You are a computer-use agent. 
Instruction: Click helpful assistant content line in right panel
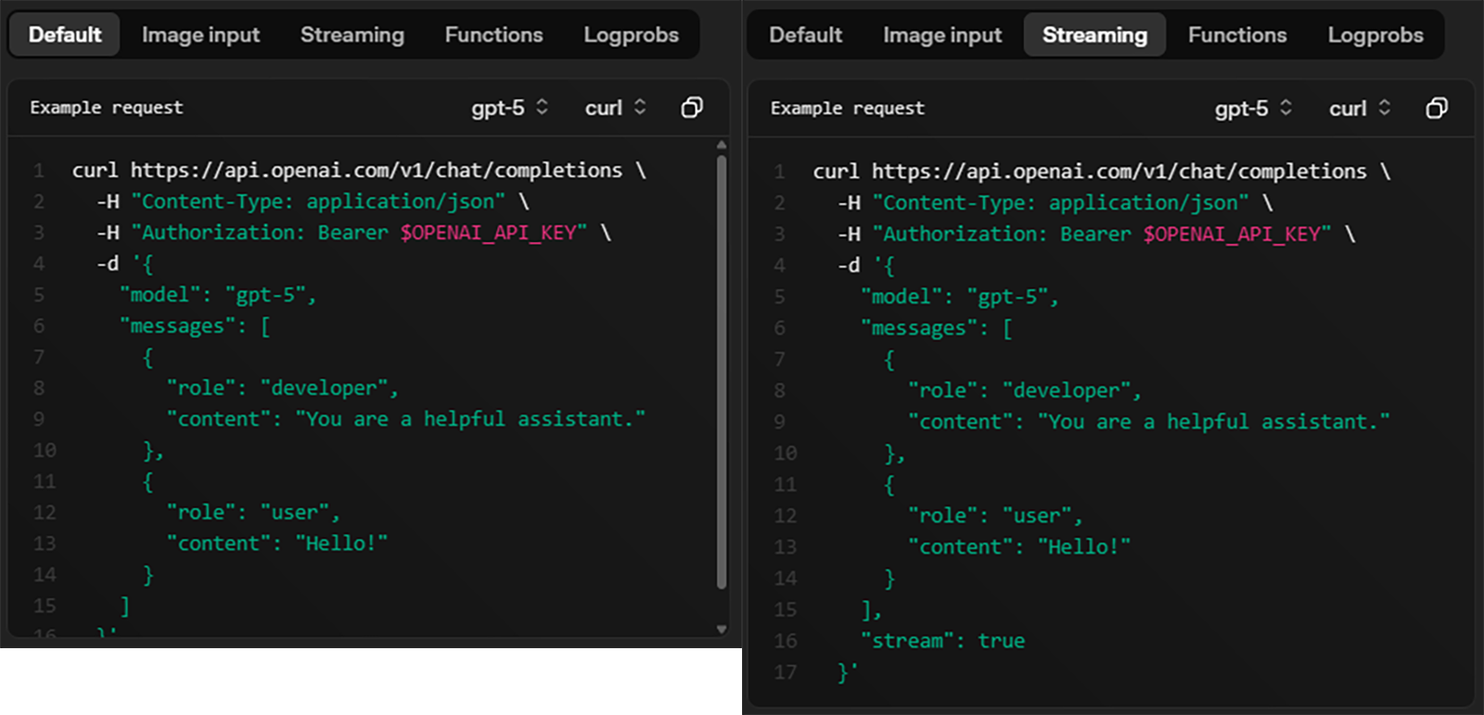(x=1148, y=422)
